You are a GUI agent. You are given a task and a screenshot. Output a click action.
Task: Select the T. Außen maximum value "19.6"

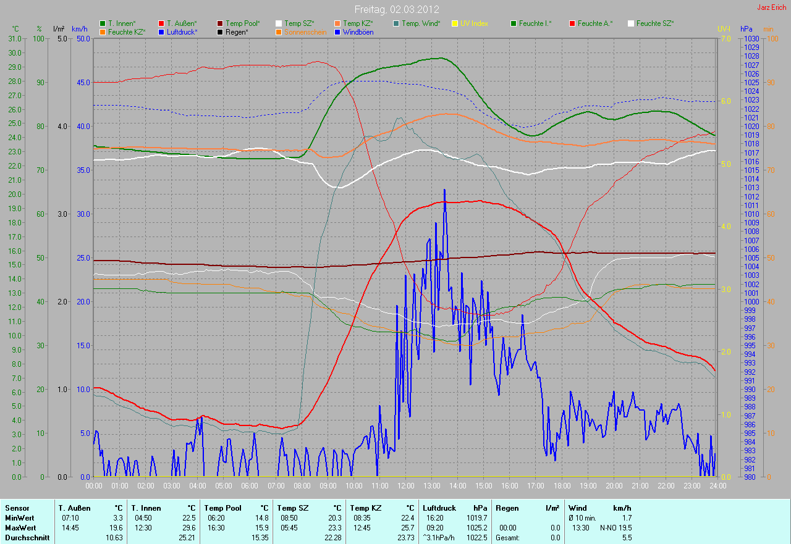tap(116, 528)
